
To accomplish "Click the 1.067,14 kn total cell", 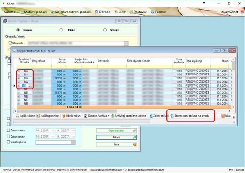I will pyautogui.click(x=74, y=107).
